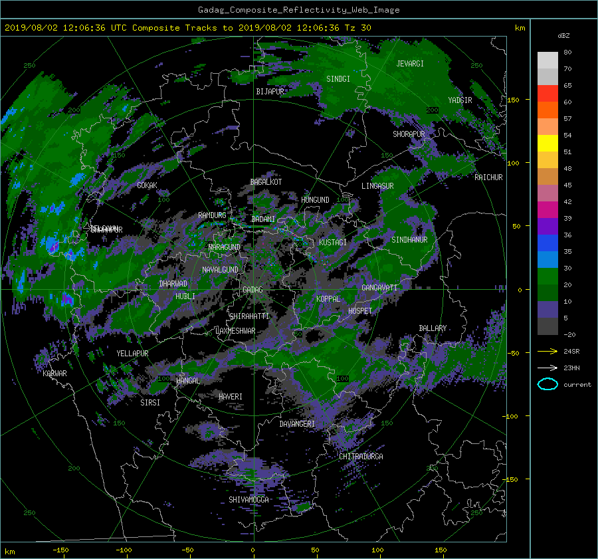Click the SINDGI city label
Image resolution: width=598 pixels, height=559 pixels.
[x=338, y=79]
